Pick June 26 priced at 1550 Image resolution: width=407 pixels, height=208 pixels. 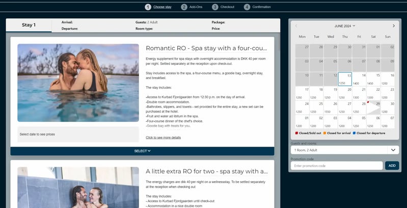tap(331, 108)
